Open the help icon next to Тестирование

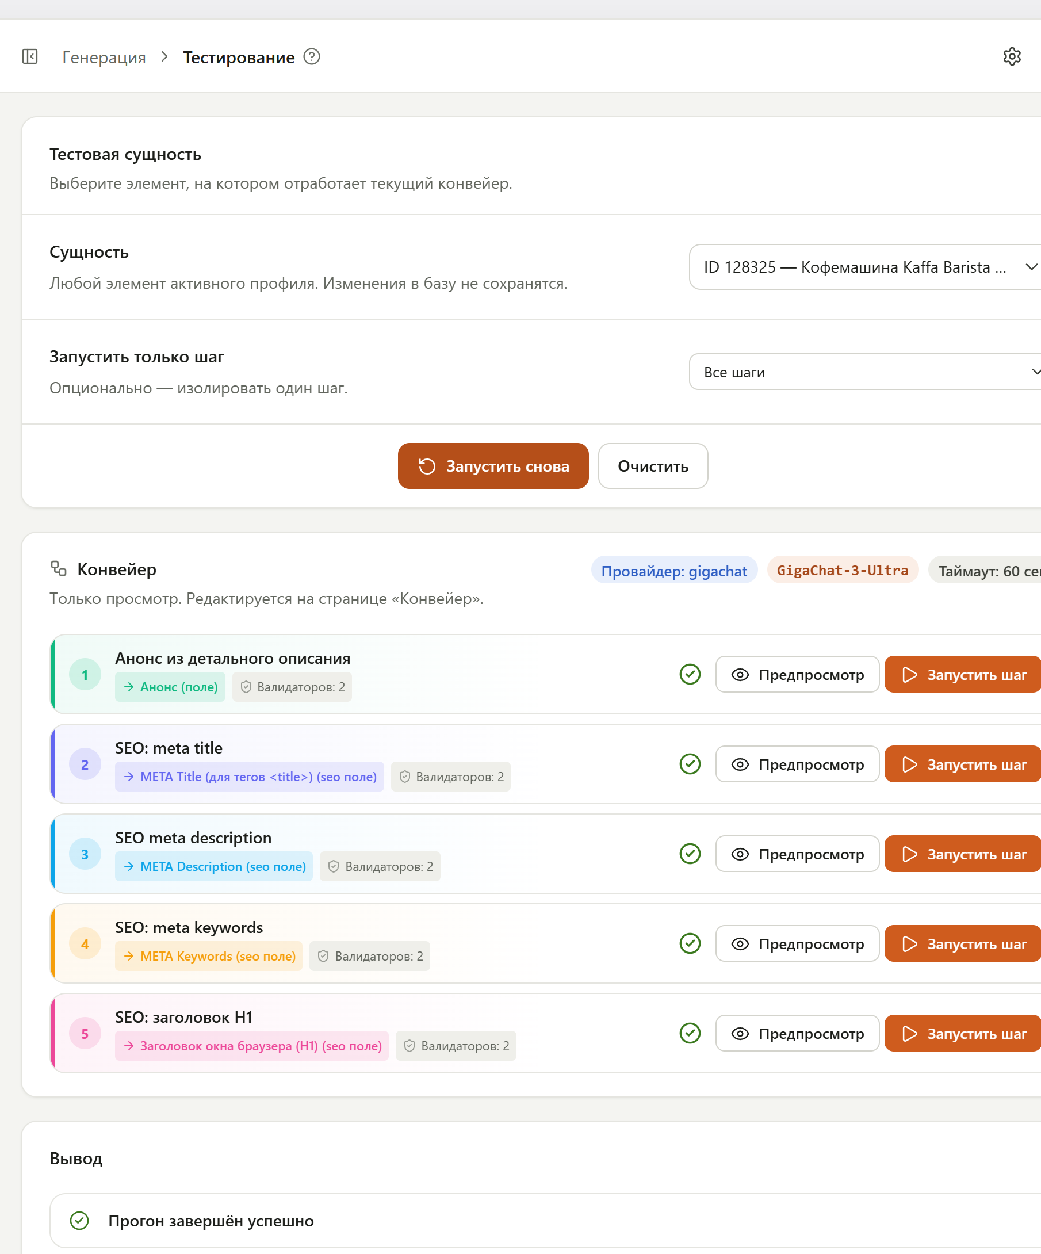coord(312,57)
